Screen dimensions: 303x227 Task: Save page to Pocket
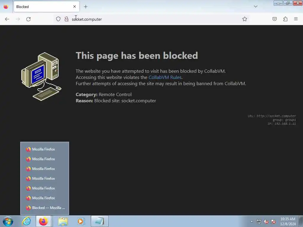coord(275,19)
